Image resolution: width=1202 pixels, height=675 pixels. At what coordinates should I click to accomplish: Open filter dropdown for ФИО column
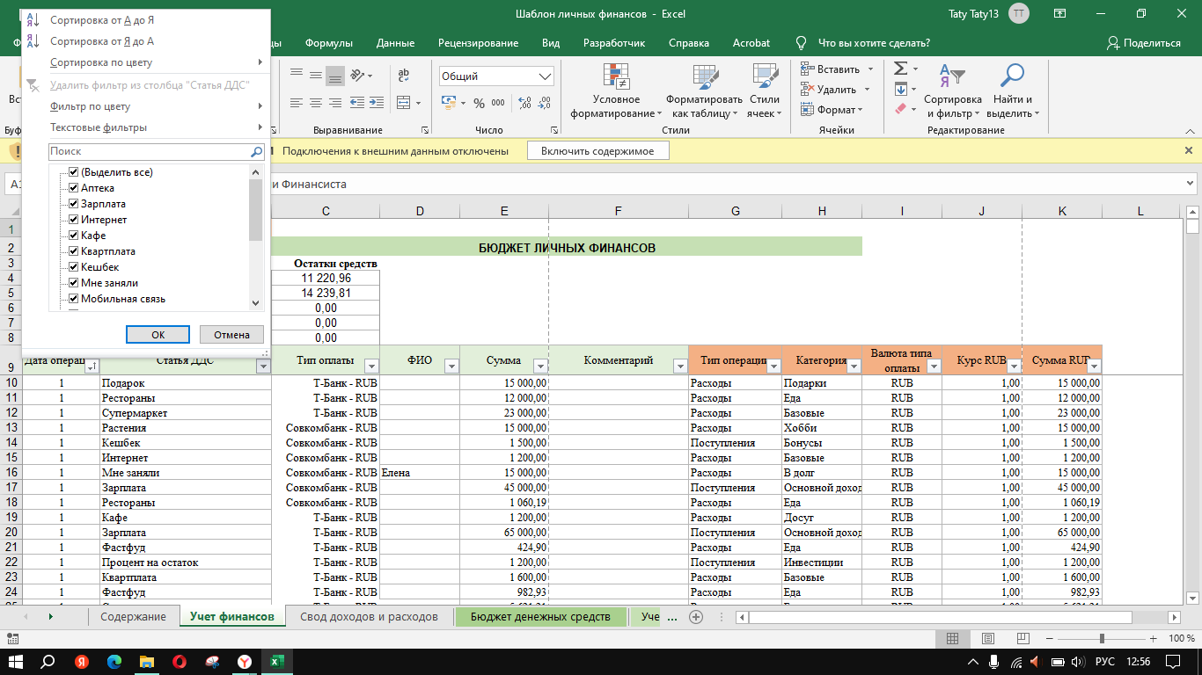(451, 367)
